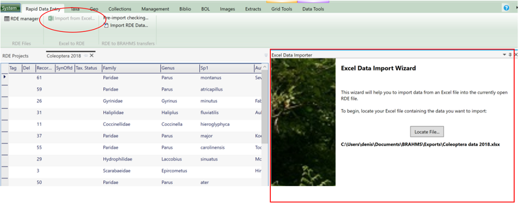Click the genus cell 'Gyrinus'

coord(169,101)
